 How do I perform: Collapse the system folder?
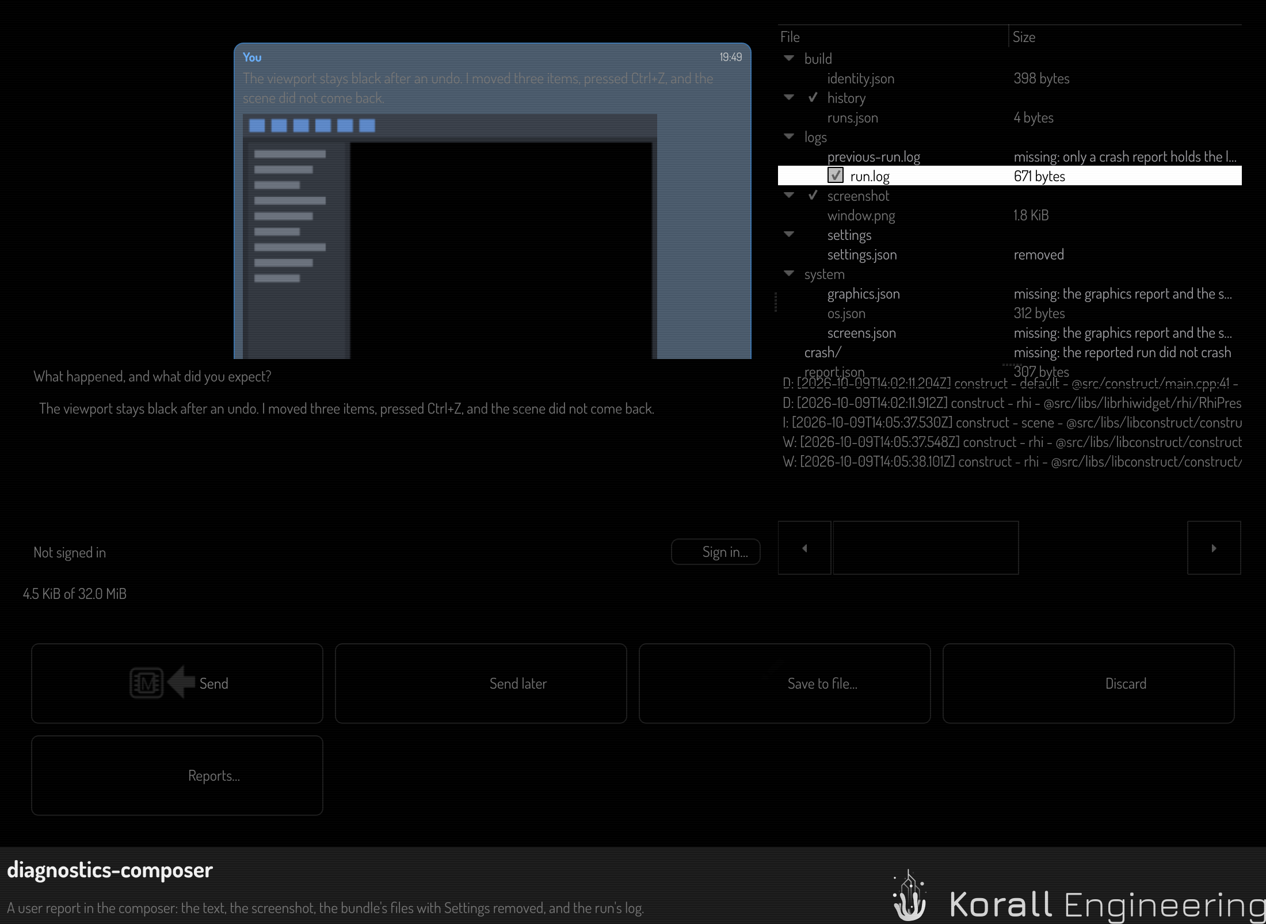click(x=789, y=273)
